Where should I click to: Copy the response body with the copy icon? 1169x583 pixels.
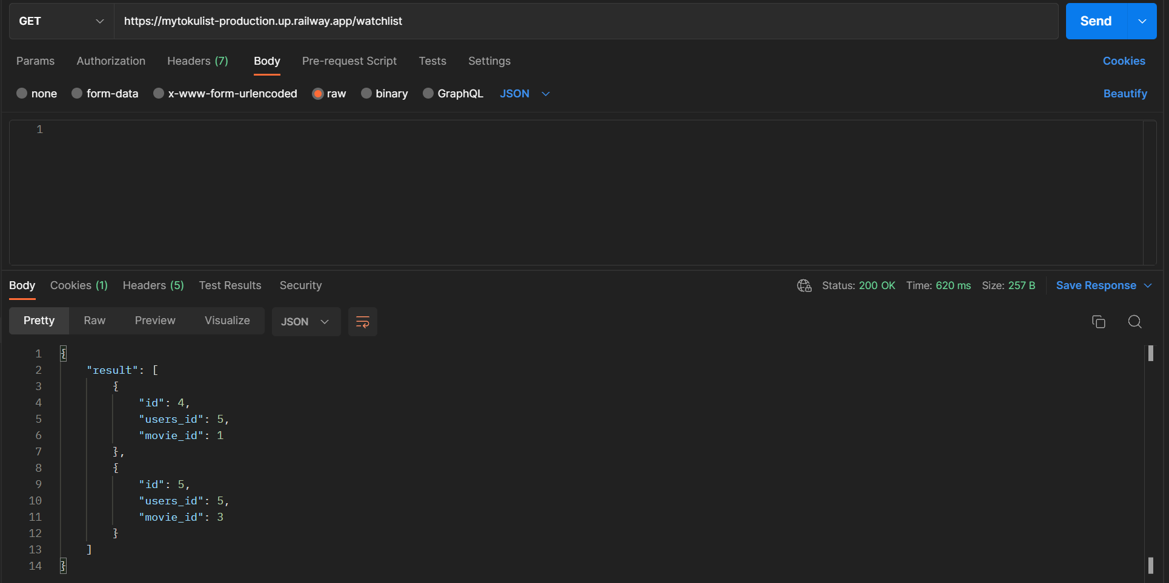(1098, 322)
